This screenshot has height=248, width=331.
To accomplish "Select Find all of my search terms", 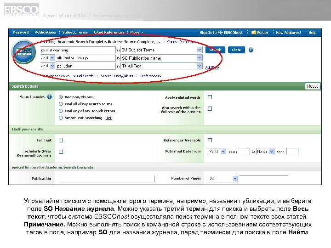I will point(61,104).
